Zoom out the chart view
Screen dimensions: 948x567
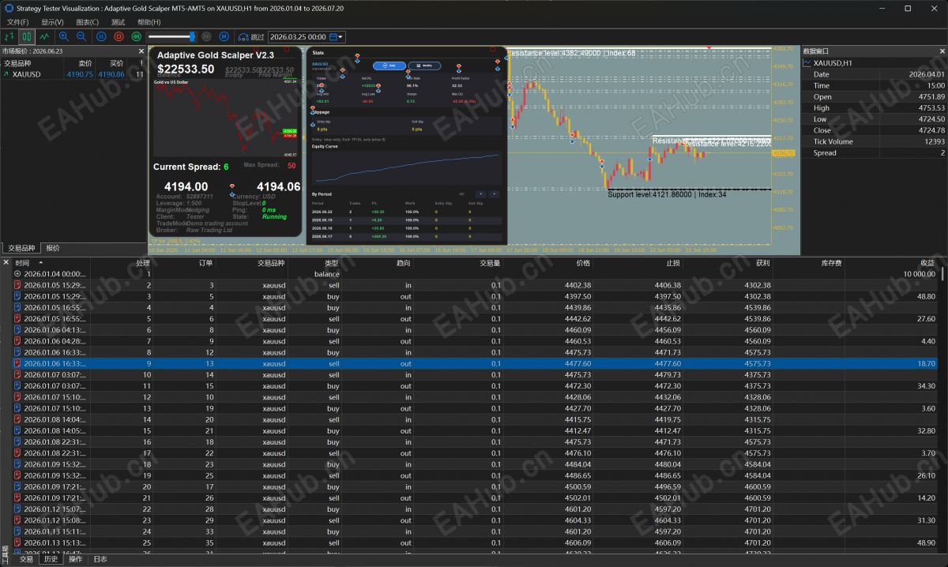point(81,36)
